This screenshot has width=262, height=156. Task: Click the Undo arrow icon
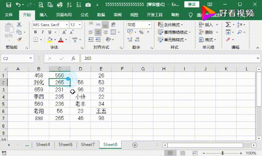(18, 5)
